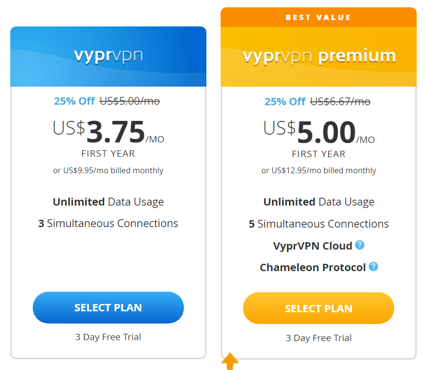This screenshot has width=426, height=370.
Task: Choose the orange SELECT PLAN premium button
Action: tap(318, 308)
